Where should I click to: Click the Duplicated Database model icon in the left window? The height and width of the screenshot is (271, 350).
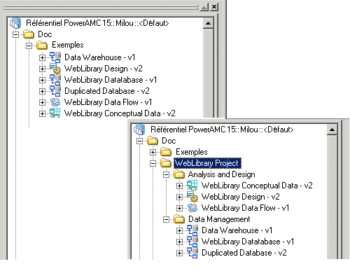tap(55, 91)
